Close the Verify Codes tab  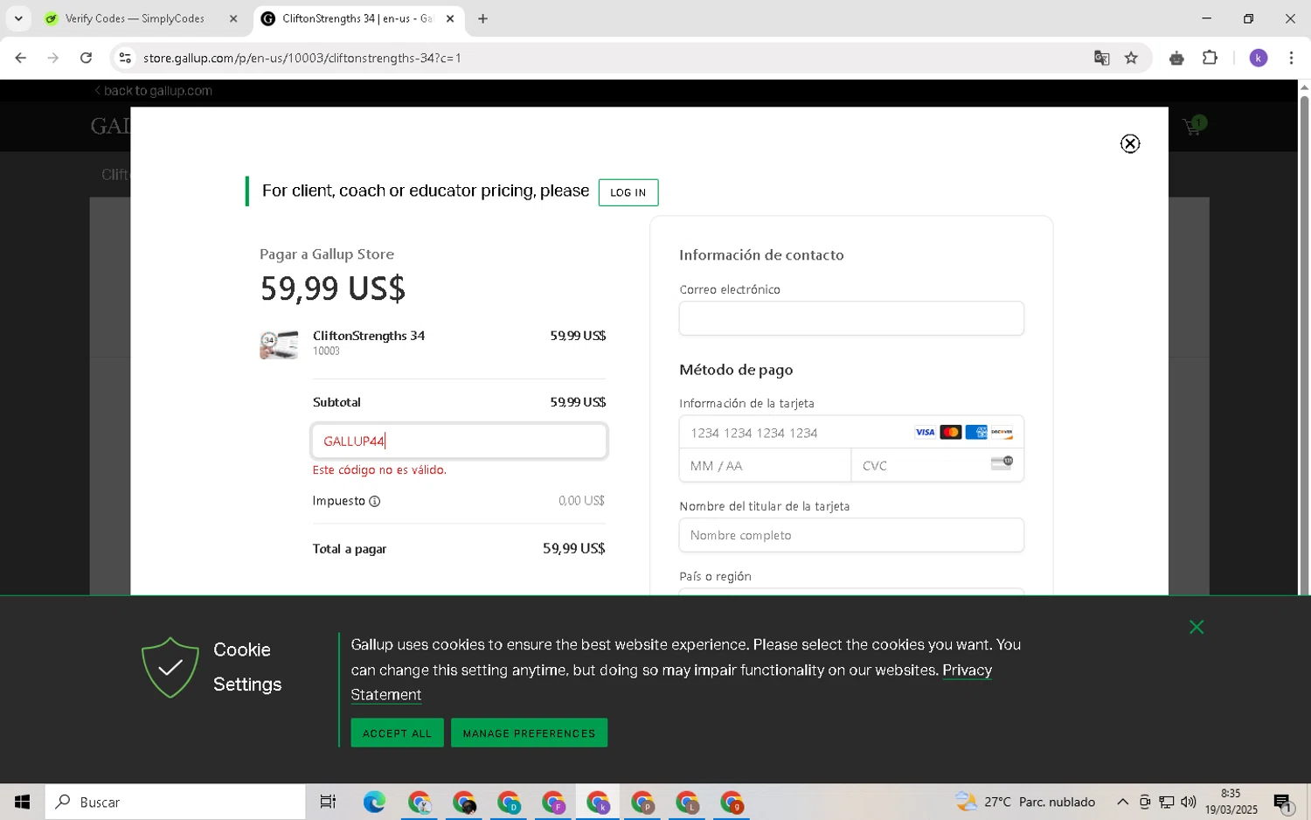[x=233, y=18]
